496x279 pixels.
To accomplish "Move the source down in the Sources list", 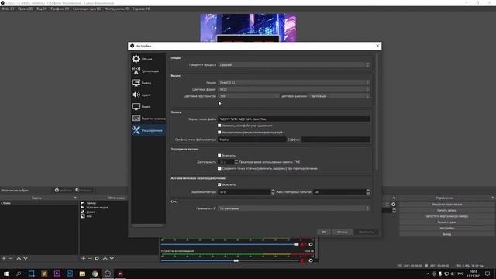I will pos(112,258).
